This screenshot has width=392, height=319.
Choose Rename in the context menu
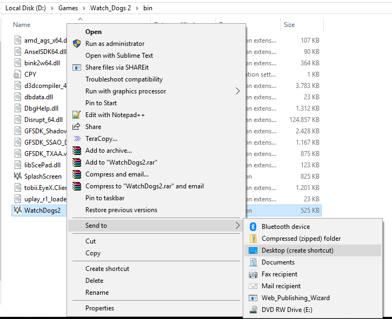coord(97,293)
